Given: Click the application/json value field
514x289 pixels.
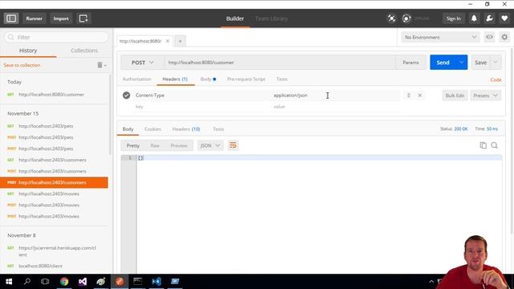Looking at the screenshot, I should pyautogui.click(x=335, y=96).
